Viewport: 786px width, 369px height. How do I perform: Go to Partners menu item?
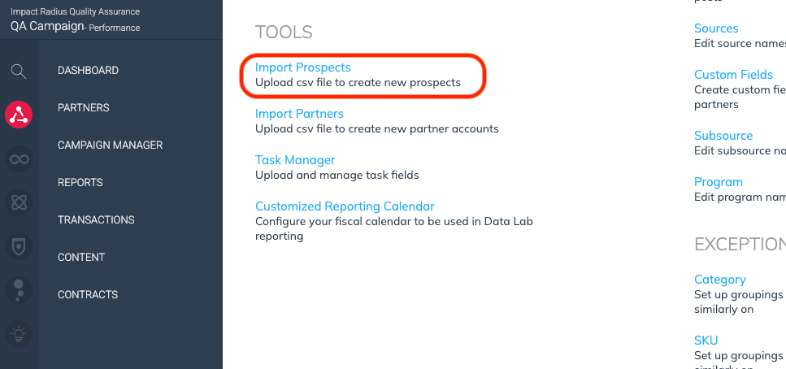(83, 108)
